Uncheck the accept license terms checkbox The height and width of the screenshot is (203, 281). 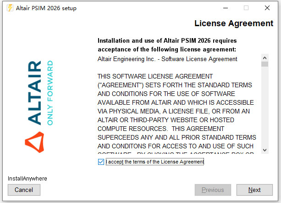coord(101,162)
